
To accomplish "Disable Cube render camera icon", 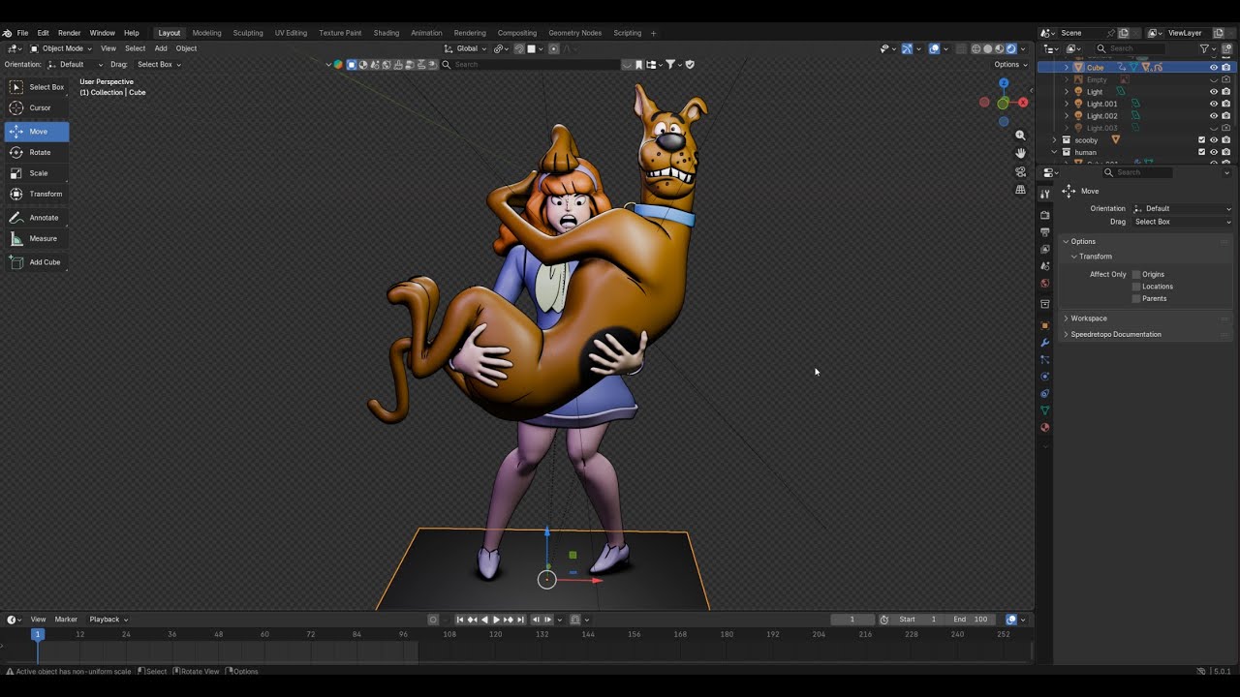I will click(1225, 68).
